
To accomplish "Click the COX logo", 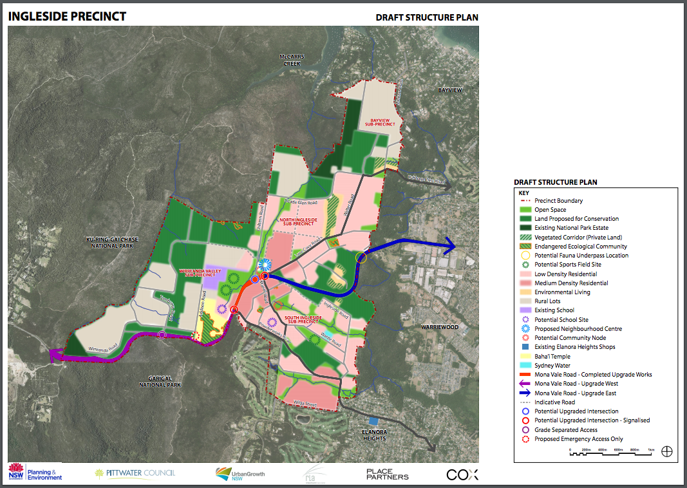I will pyautogui.click(x=462, y=474).
